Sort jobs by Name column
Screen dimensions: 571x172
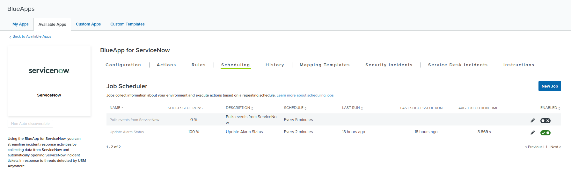116,108
